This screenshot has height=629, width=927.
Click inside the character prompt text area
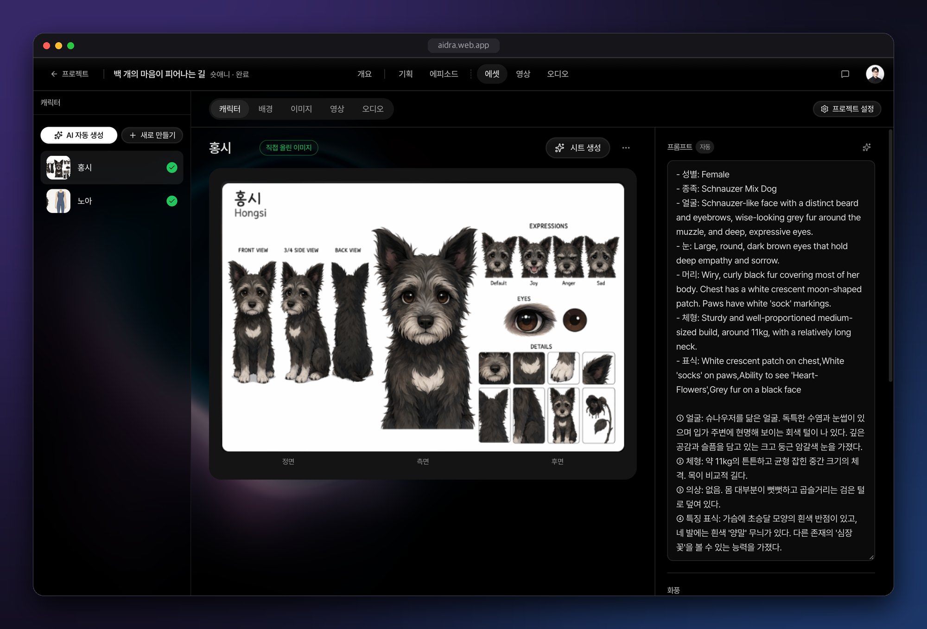(x=771, y=360)
